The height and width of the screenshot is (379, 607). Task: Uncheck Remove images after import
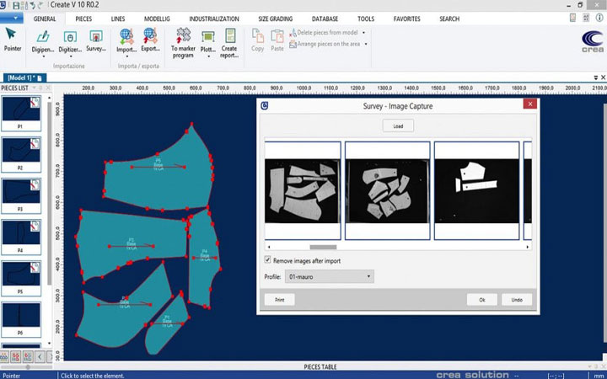tap(268, 260)
